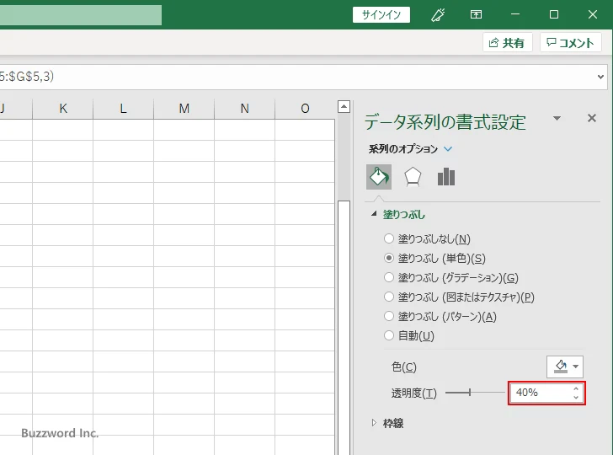The height and width of the screenshot is (455, 613).
Task: Decrease transparency with the down spinner
Action: tap(576, 397)
